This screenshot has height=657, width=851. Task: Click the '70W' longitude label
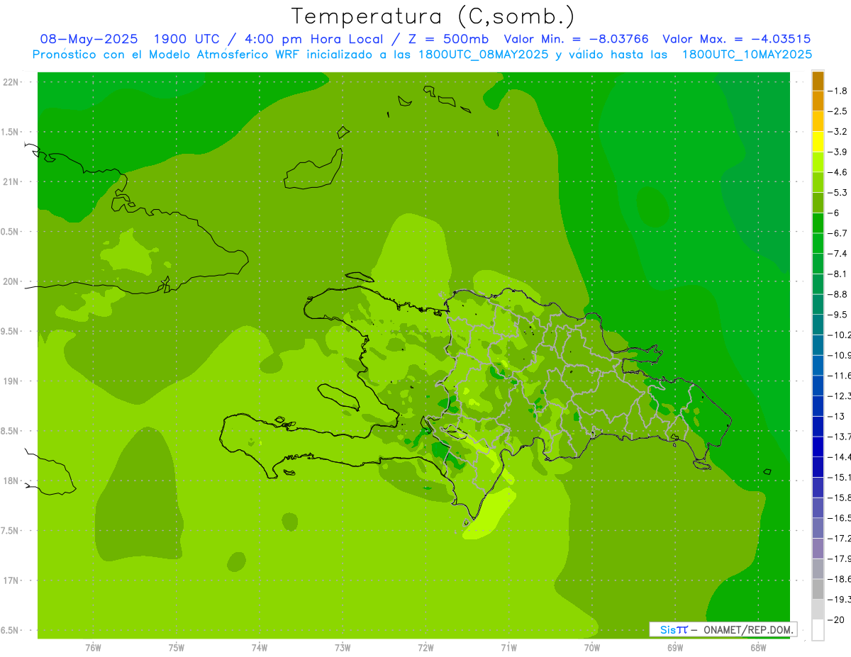592,648
